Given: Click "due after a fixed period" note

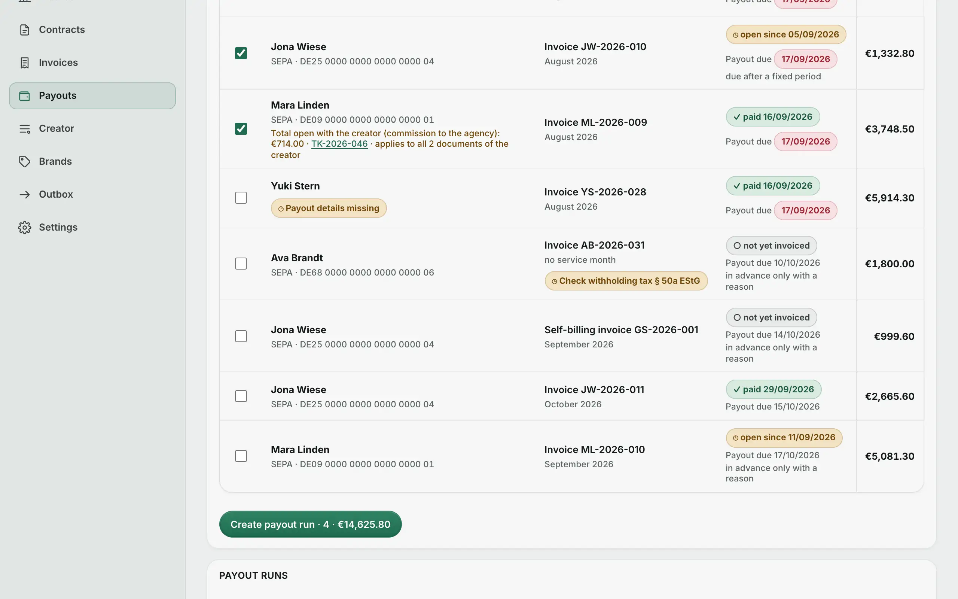Looking at the screenshot, I should [773, 76].
